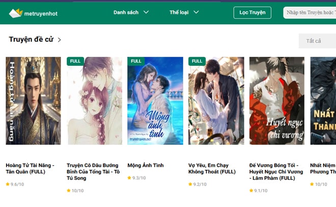Viewport: 336px width, 207px height.
Task: Open the Truyện đề cử section heading
Action: [31, 39]
